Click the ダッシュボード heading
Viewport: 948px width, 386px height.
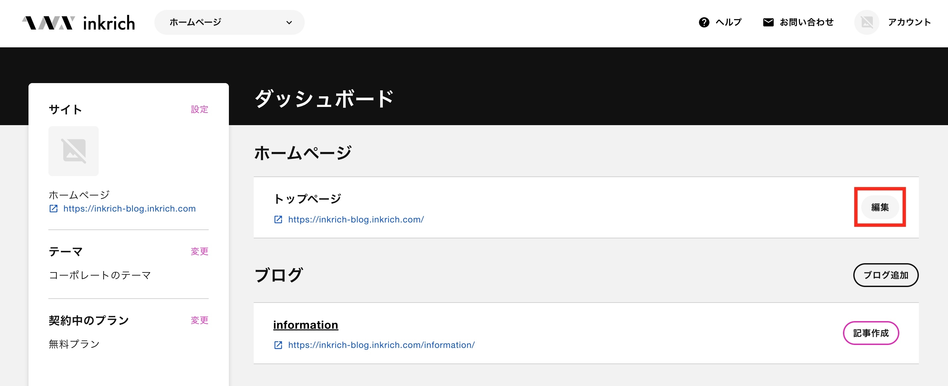pos(324,99)
